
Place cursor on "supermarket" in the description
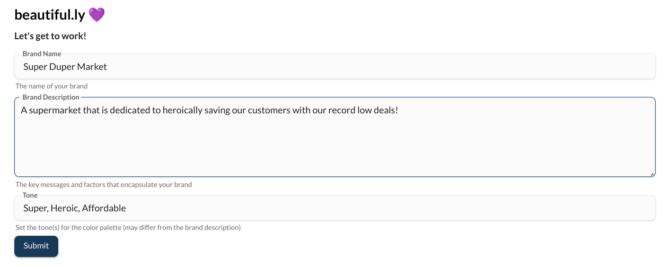coord(54,110)
